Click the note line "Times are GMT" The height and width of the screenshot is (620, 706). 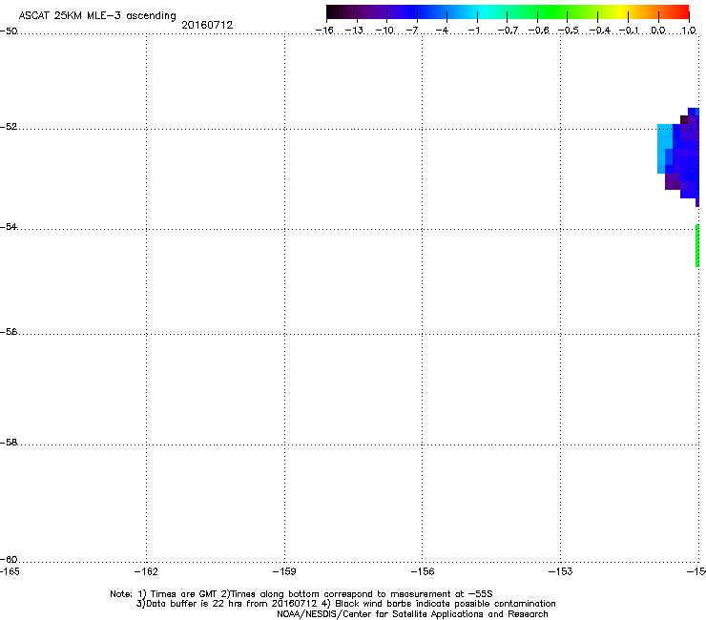click(301, 594)
